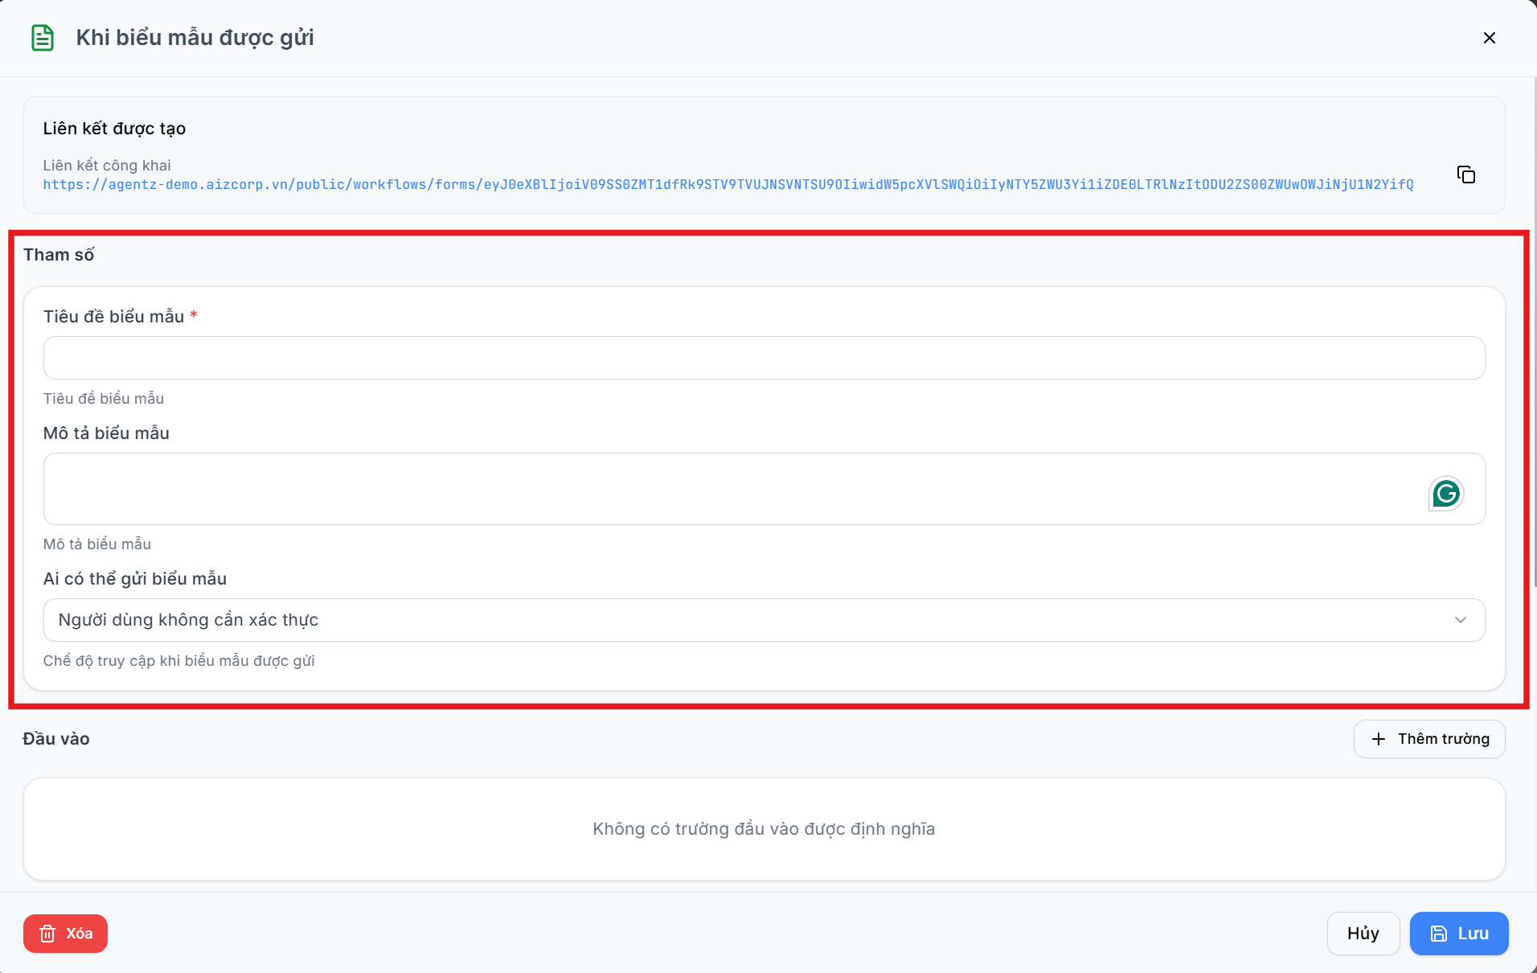Focus the Tiêu đề biểu mẫu text field
Screen dimensions: 1537x973
click(x=764, y=358)
